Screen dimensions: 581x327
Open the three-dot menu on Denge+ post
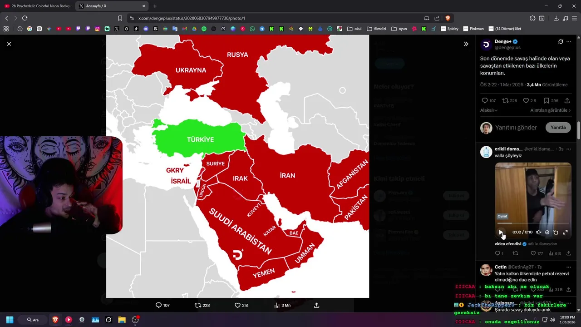coord(569,42)
